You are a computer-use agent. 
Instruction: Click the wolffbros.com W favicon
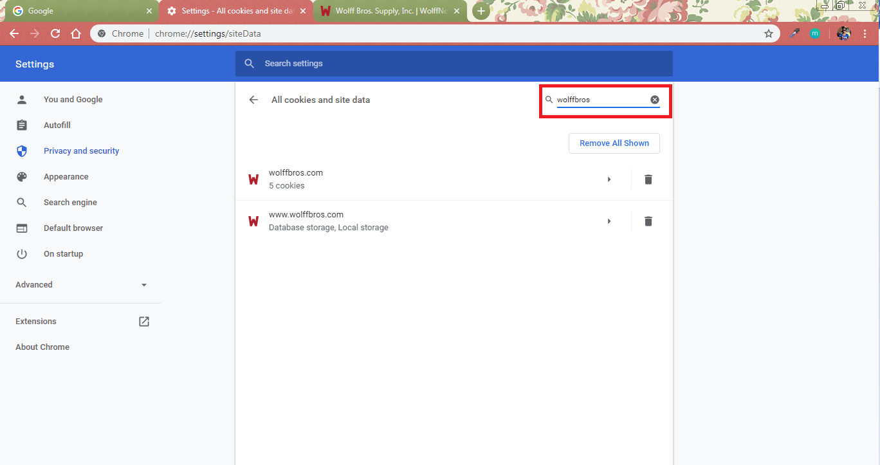(253, 179)
